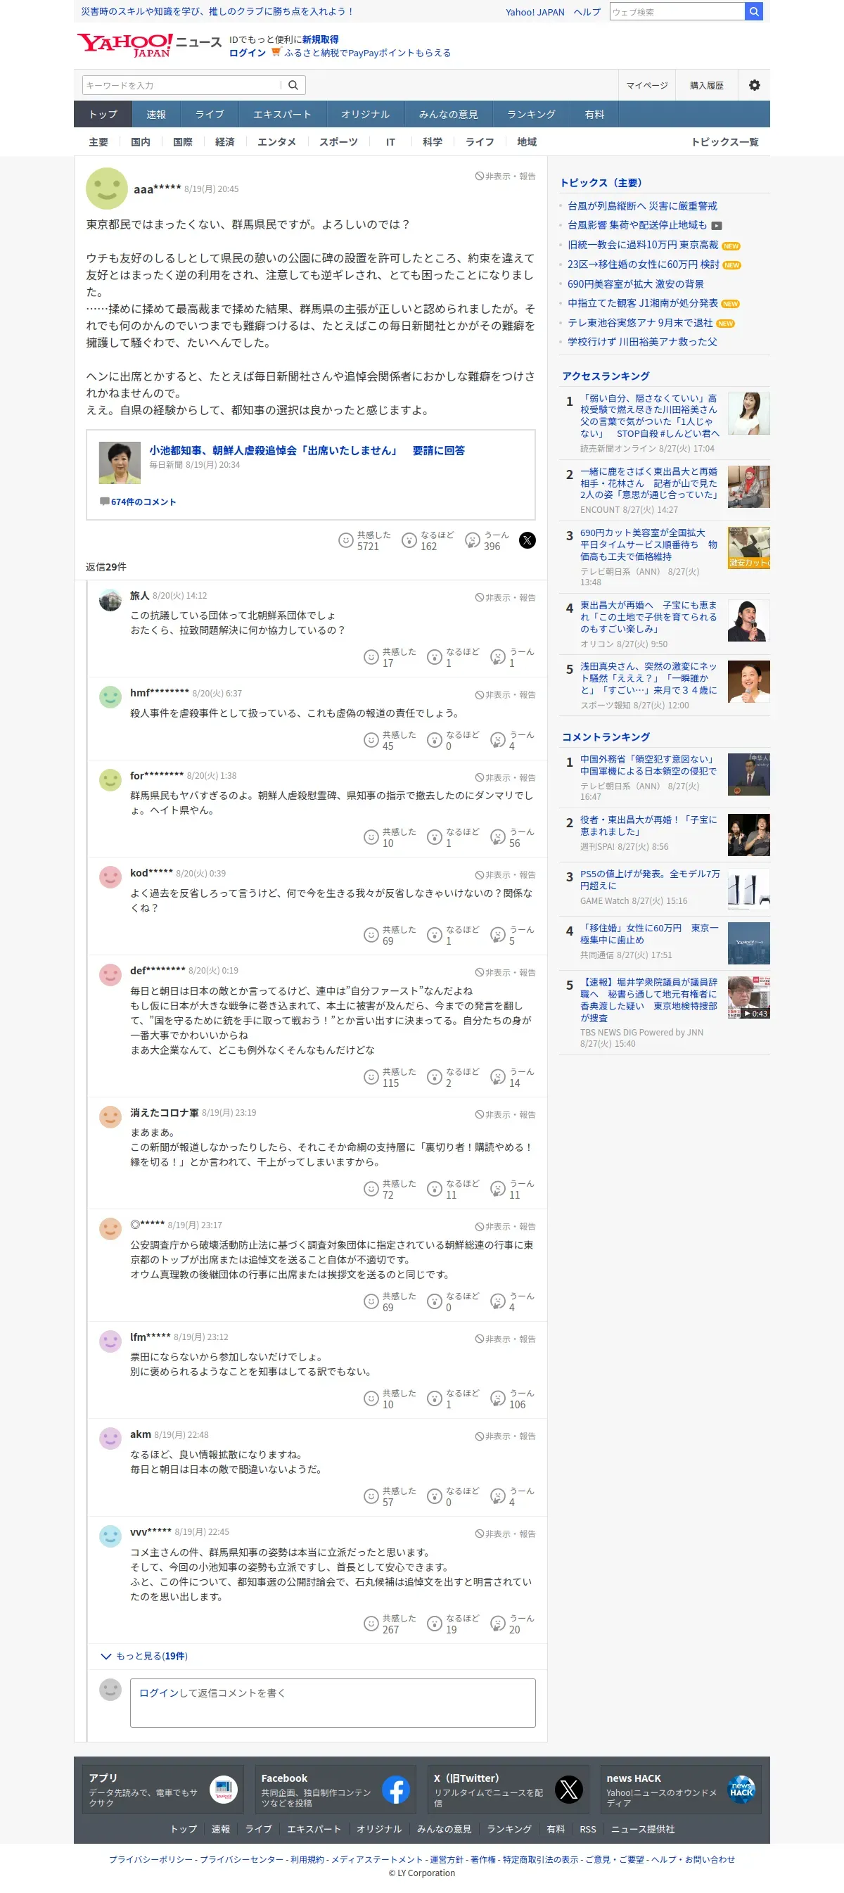
Task: Click なるほど face on aaa***** comment
Action: (x=409, y=540)
